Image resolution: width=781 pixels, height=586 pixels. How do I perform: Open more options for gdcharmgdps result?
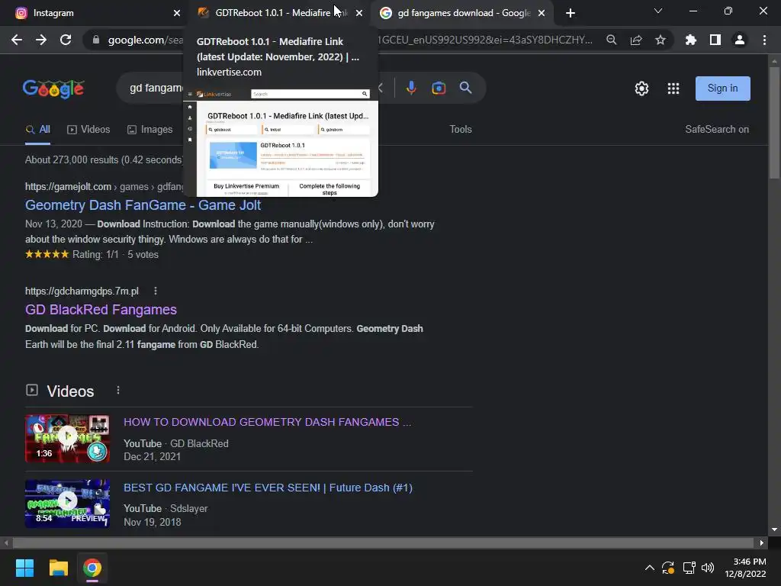[x=156, y=291]
